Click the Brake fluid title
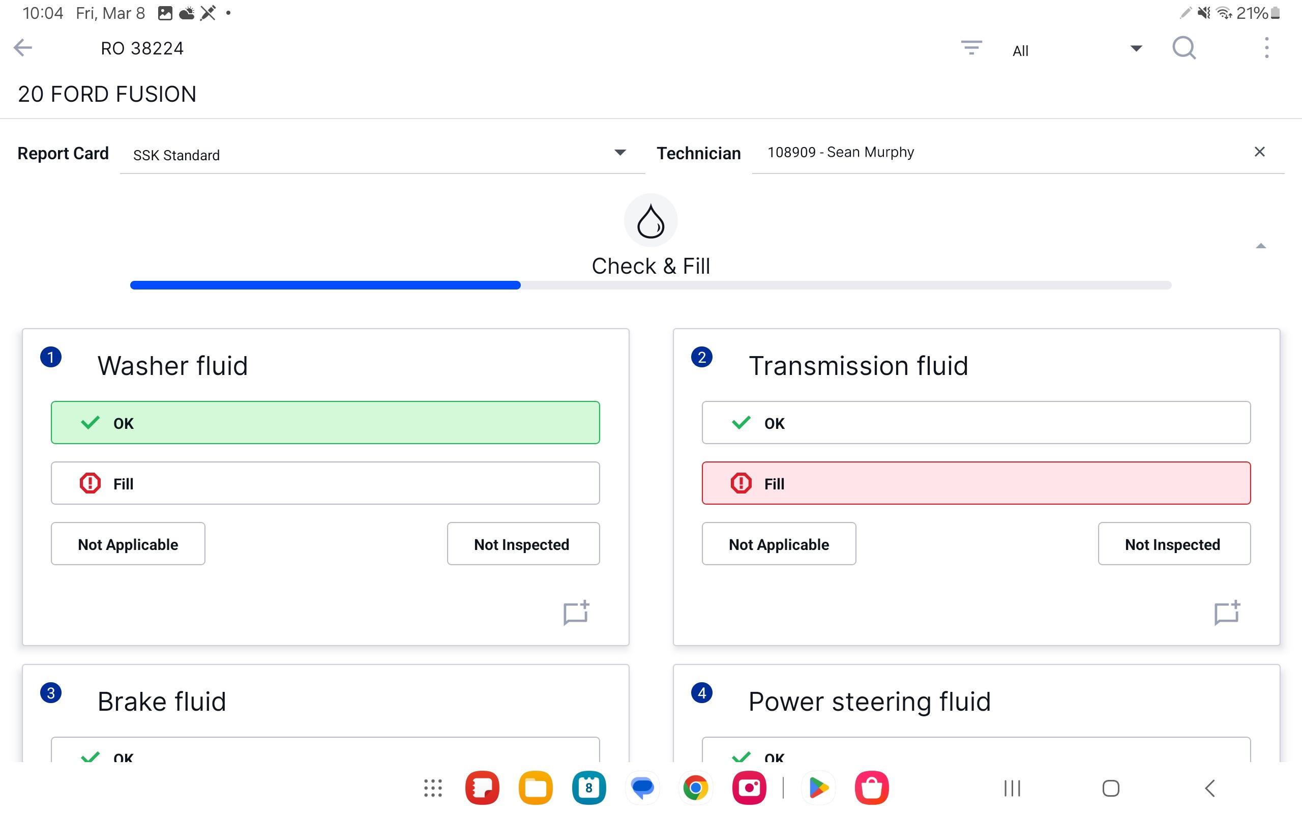The width and height of the screenshot is (1302, 814). click(x=161, y=702)
